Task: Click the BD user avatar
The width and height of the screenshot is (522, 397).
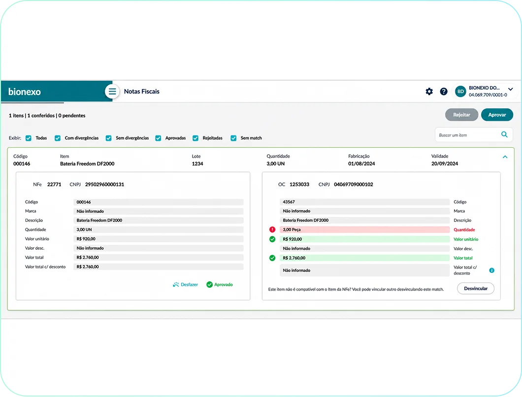Action: [460, 91]
